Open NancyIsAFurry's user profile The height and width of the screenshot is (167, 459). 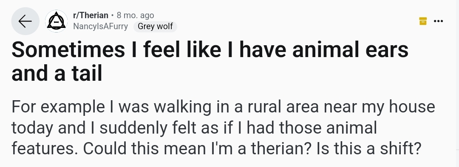pos(100,26)
